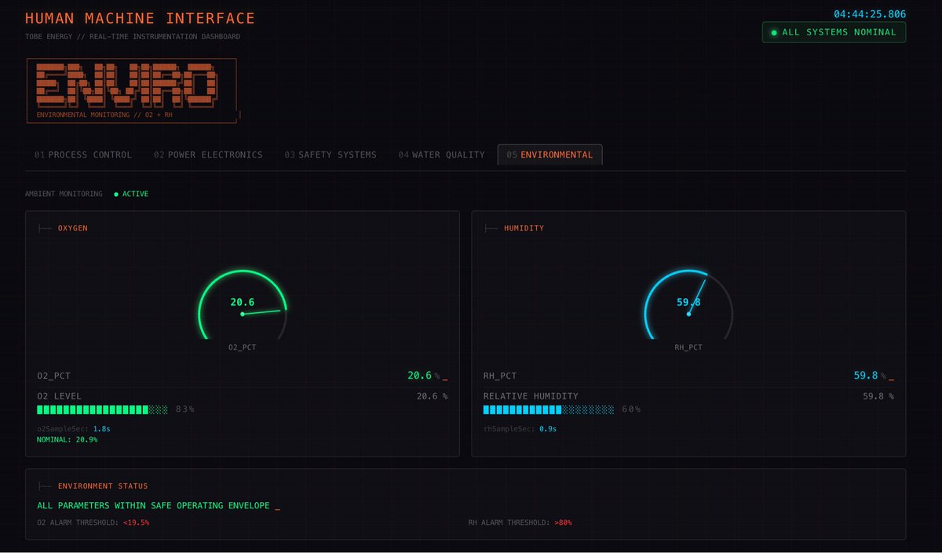Image resolution: width=942 pixels, height=553 pixels.
Task: Click the All Systems Nominal status badge
Action: (834, 32)
